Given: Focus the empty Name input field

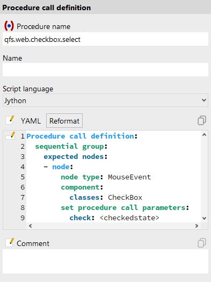Looking at the screenshot, I should [105, 70].
